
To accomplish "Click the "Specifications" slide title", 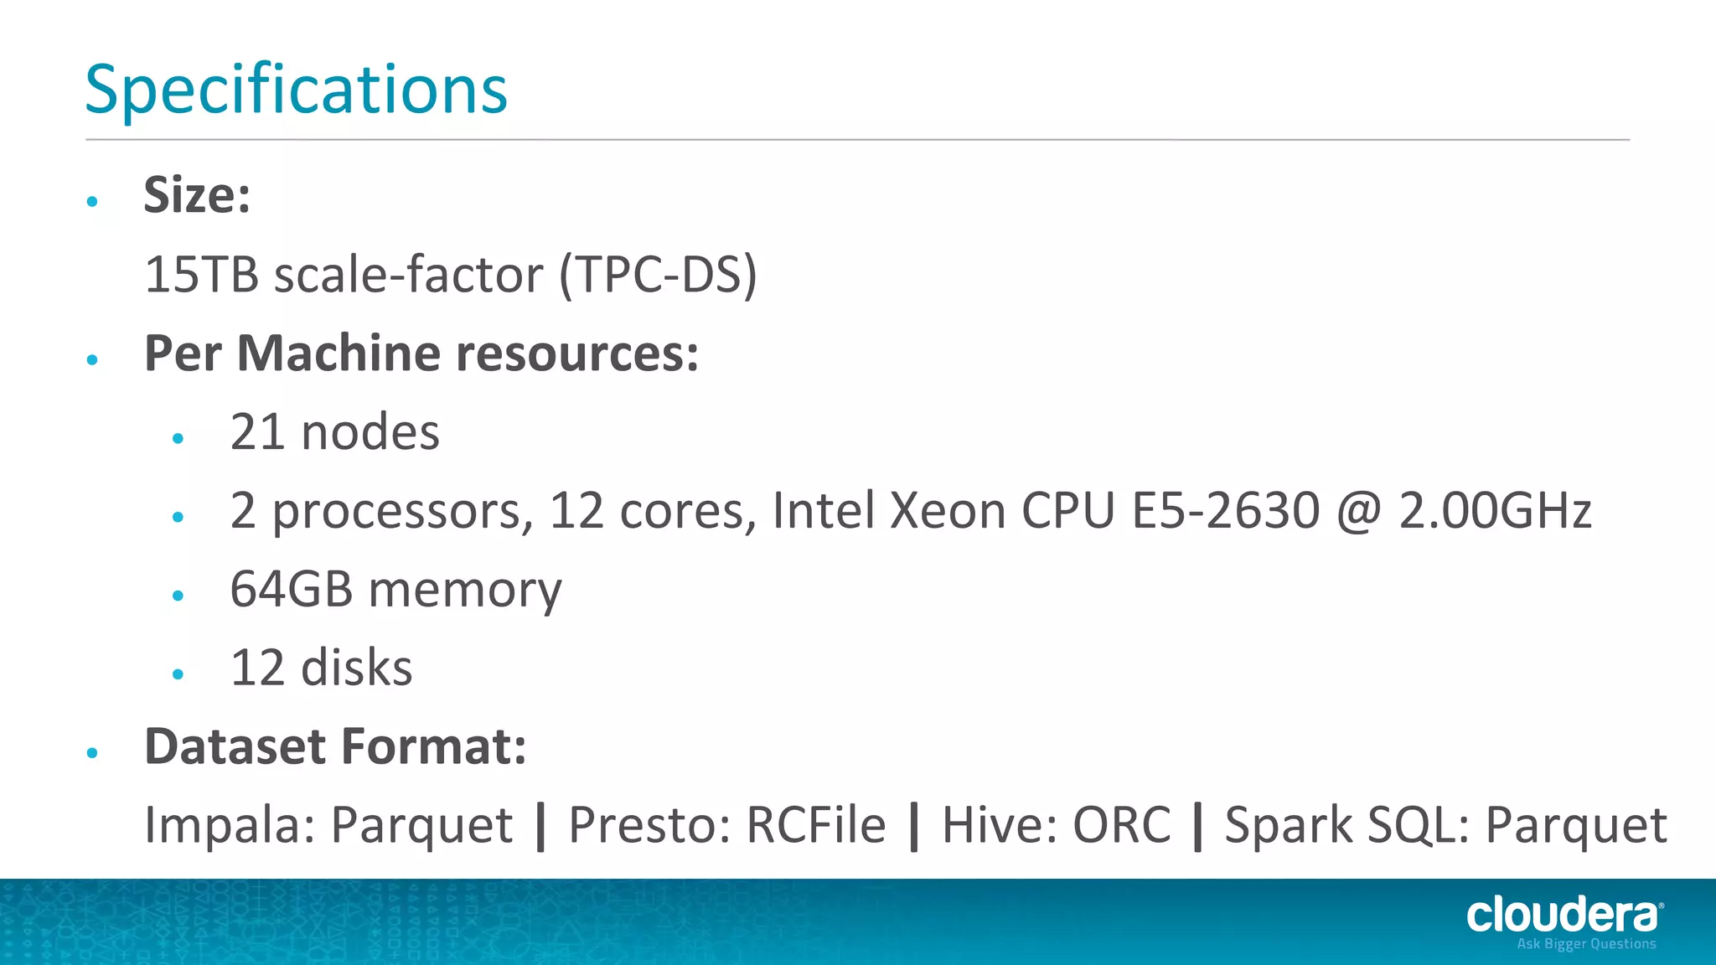I will 297,89.
